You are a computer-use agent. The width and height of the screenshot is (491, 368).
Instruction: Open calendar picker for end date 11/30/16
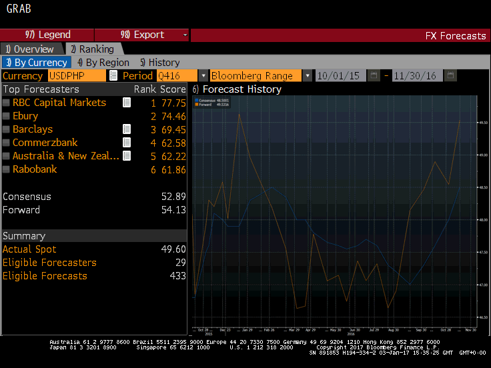tap(450, 75)
